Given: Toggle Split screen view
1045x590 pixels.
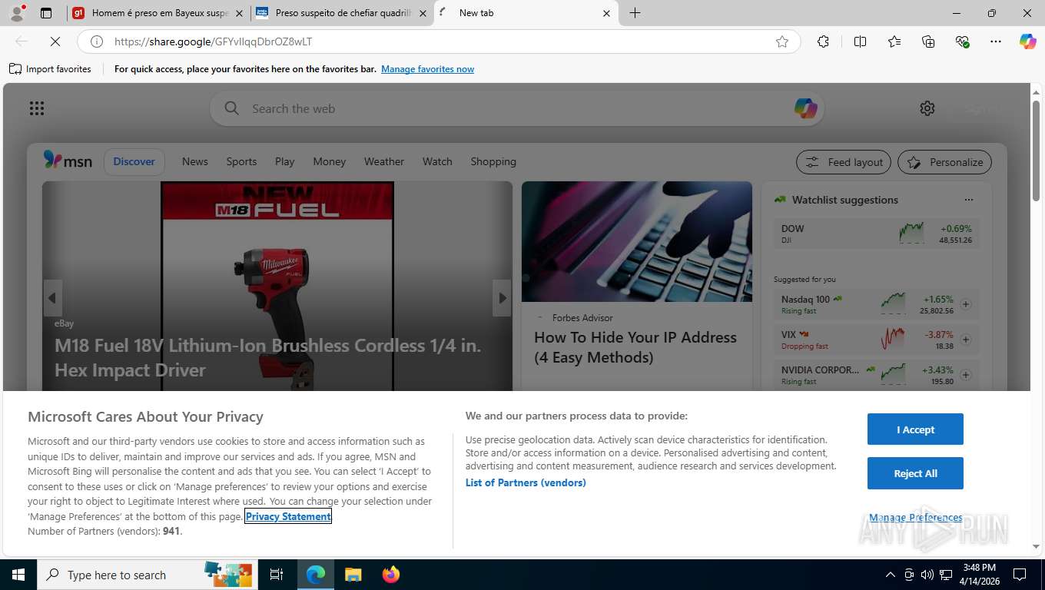Looking at the screenshot, I should 860,41.
